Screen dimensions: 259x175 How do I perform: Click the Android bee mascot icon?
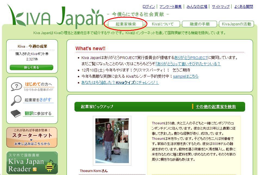click(x=50, y=166)
